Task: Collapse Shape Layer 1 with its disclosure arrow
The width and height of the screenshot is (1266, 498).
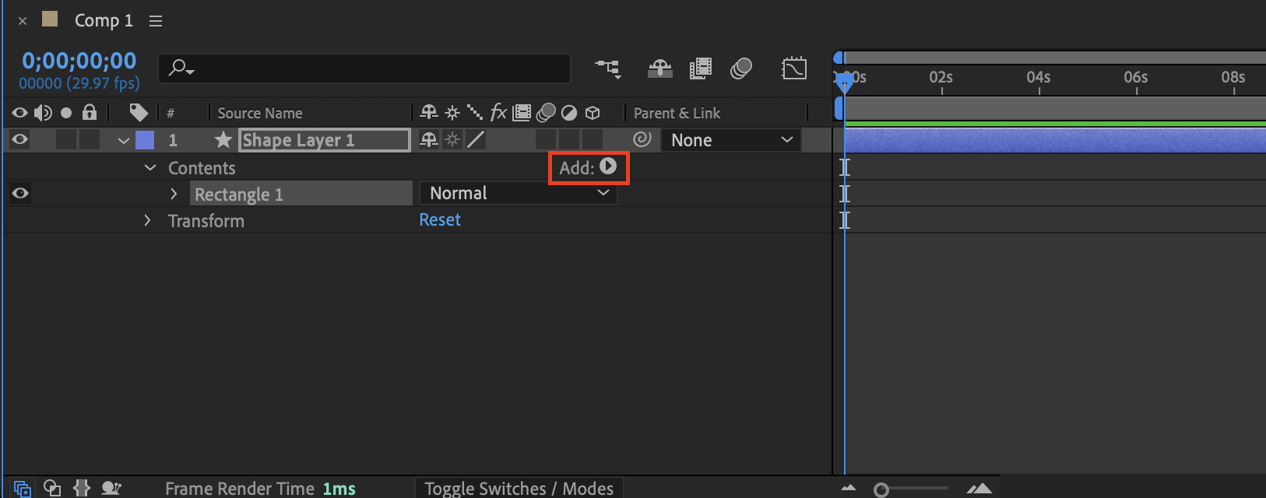Action: (123, 141)
